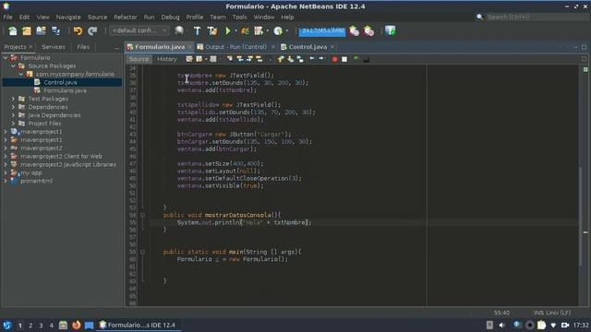Screen dimensions: 591x332
Task: Open the File menu
Action: (7, 17)
